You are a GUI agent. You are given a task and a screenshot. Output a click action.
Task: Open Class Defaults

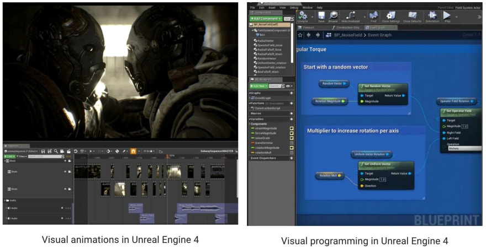[x=412, y=17]
